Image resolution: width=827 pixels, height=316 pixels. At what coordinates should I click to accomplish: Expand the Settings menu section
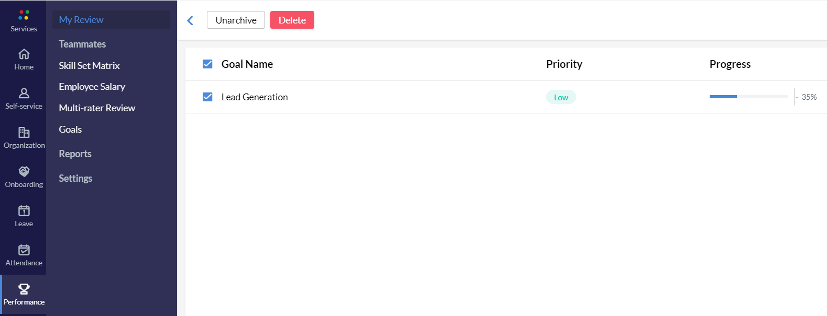point(75,178)
